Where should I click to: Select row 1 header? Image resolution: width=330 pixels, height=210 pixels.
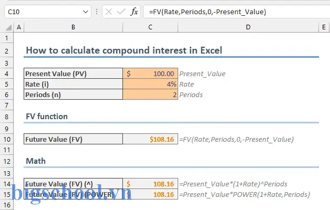coord(7,38)
